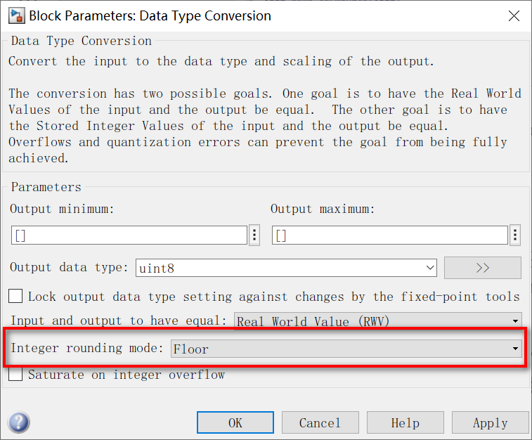Screen dimensions: 532x440
Task: Open Input and output to have equal dropdown
Action: [378, 321]
